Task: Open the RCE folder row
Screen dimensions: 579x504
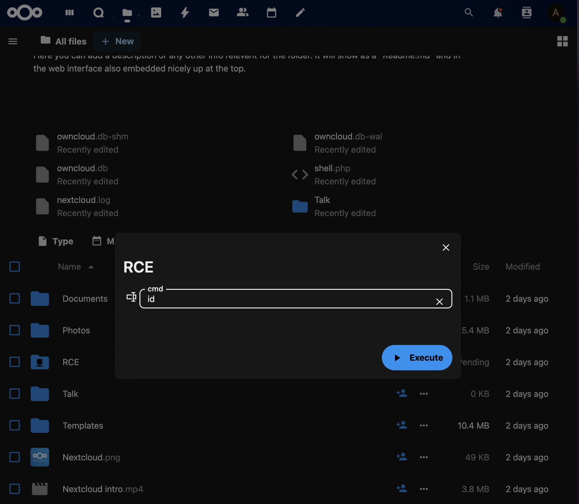Action: point(71,362)
